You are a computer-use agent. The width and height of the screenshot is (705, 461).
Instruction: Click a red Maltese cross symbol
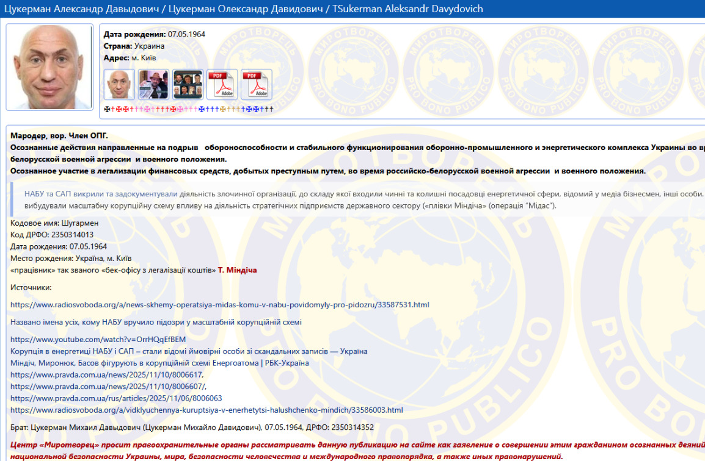point(118,109)
